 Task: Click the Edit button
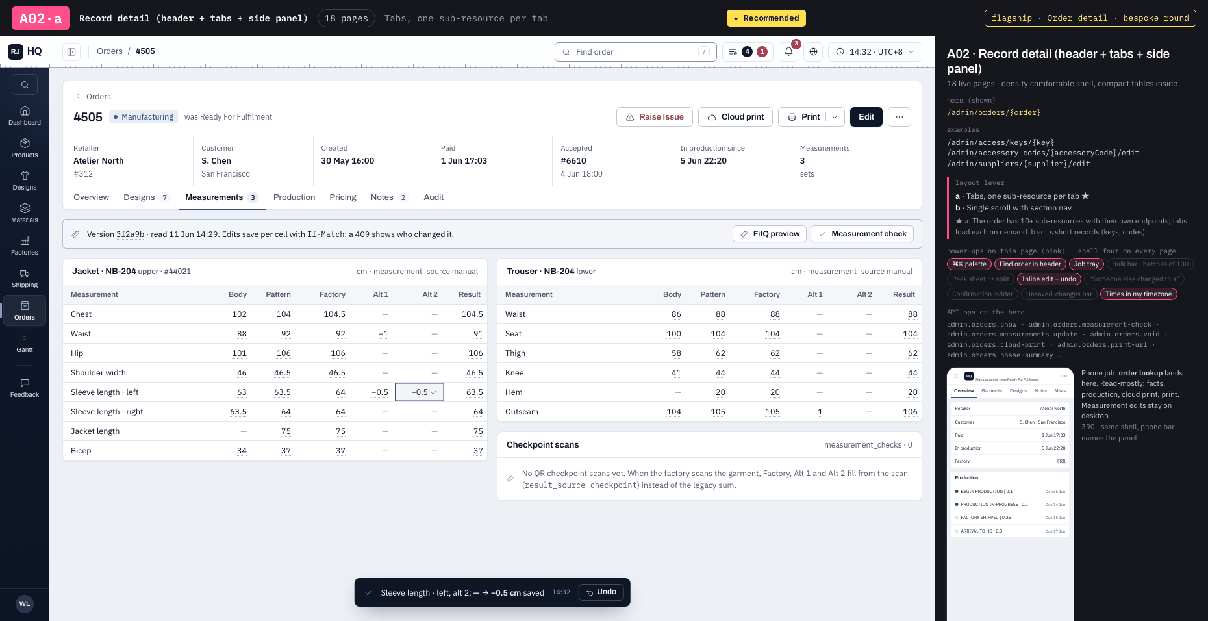pos(866,117)
